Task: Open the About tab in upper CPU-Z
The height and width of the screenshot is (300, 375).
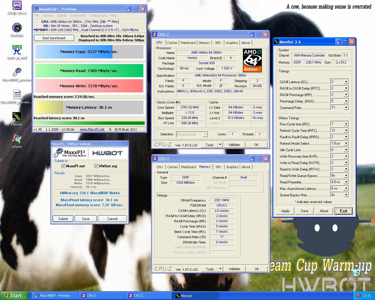Action: tap(246, 43)
